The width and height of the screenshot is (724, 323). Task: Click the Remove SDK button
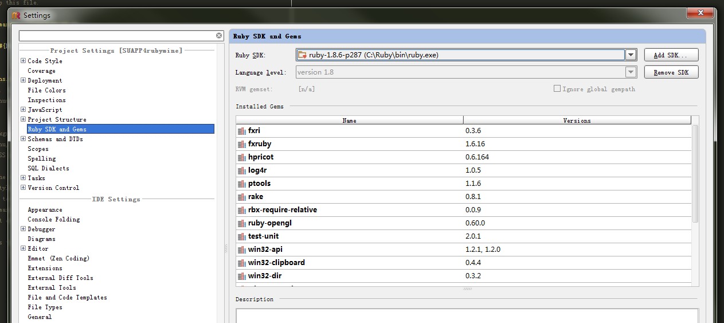point(671,72)
